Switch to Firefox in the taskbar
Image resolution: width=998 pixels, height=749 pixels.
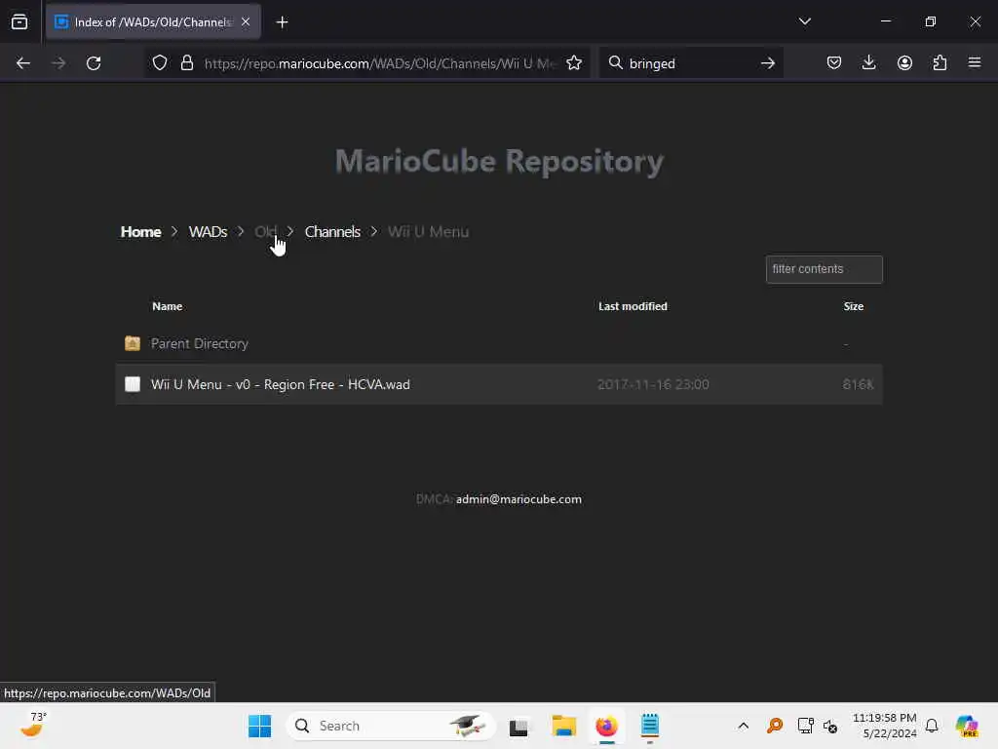point(606,726)
